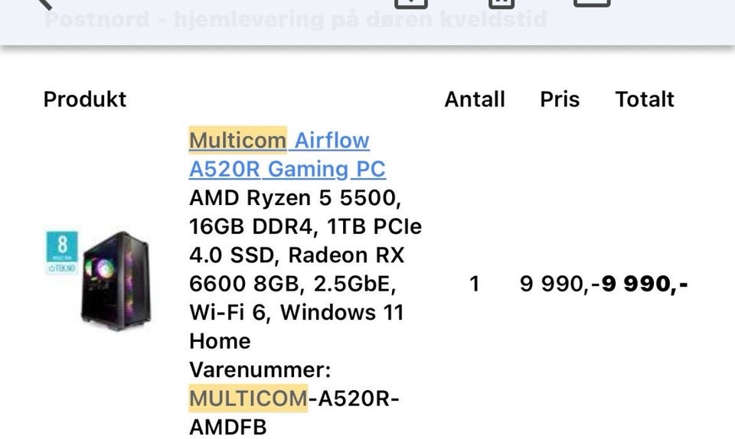Viewport: 735px width, 439px height.
Task: Click the Totalt column header
Action: tap(645, 99)
